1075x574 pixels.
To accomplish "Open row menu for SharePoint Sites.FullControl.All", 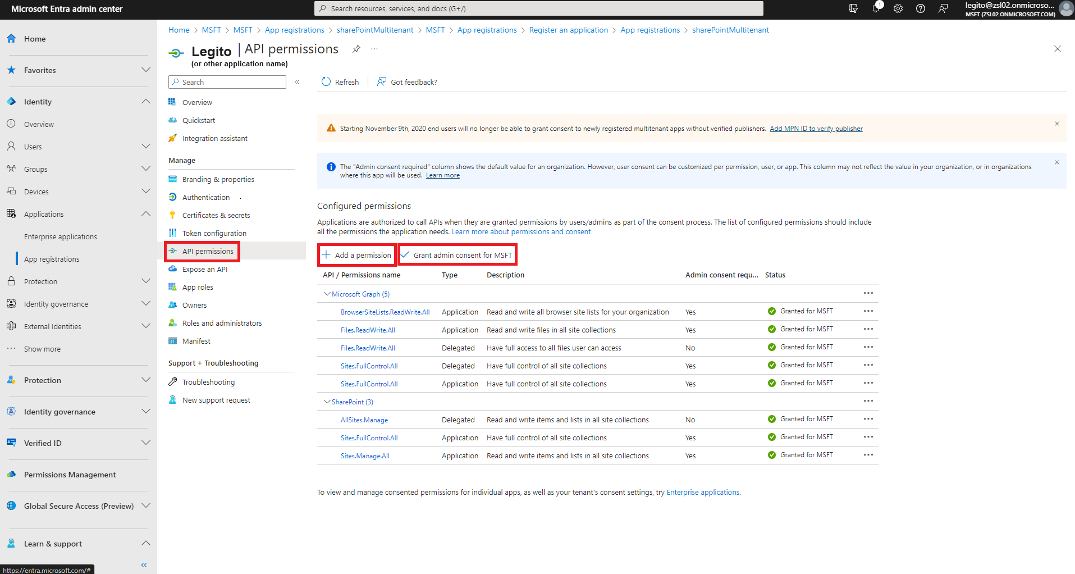I will click(x=868, y=437).
